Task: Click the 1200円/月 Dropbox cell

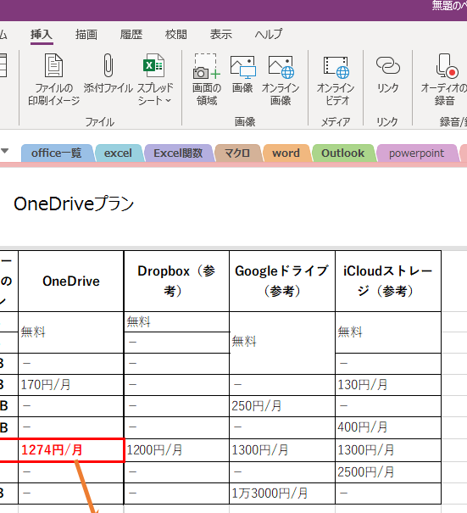Action: coord(176,450)
